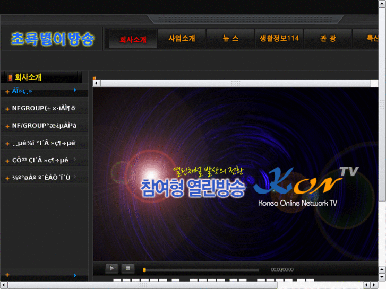Click the chevron beside the ¼º°ø sidebar item

click(x=75, y=177)
